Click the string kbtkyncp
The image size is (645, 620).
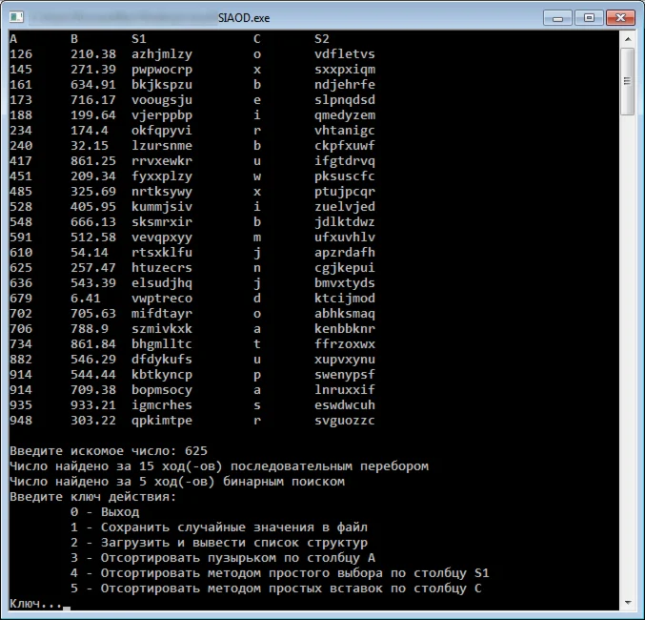[162, 375]
